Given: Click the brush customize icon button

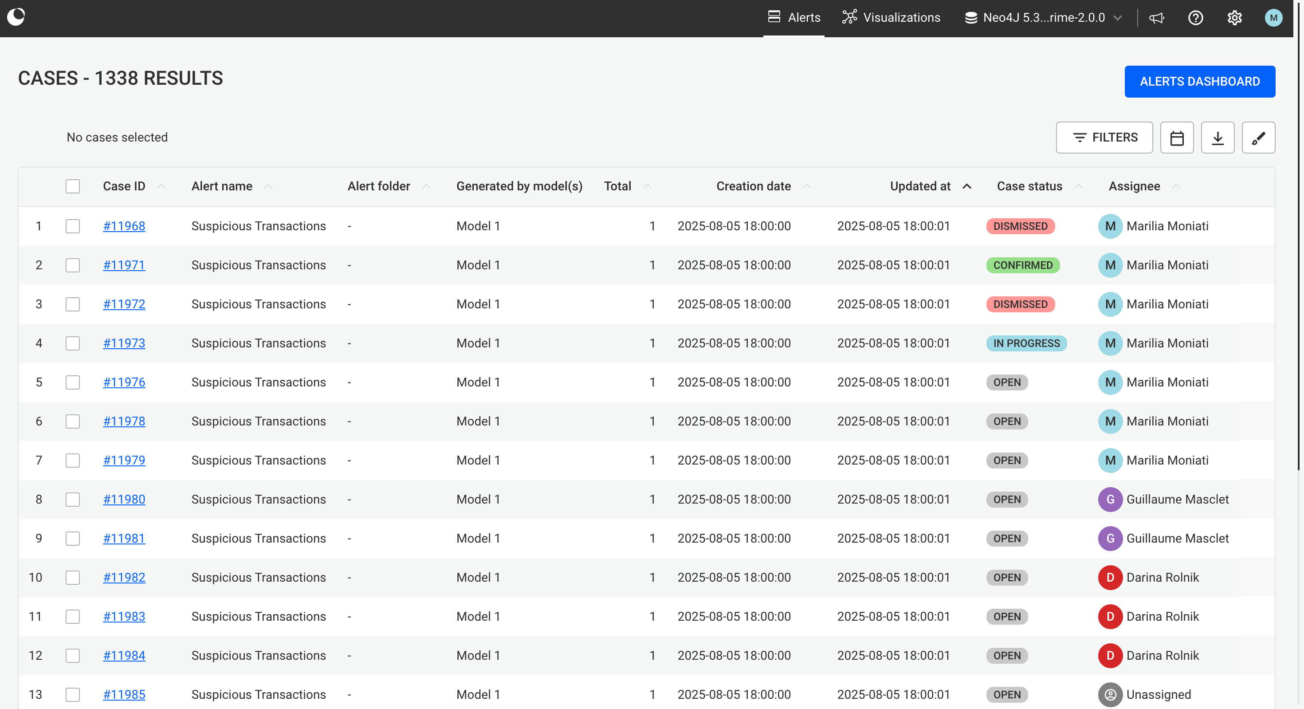Looking at the screenshot, I should (1258, 138).
